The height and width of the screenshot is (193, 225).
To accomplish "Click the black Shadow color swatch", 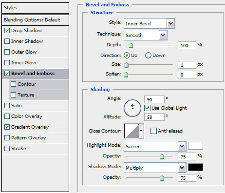I will pos(195,167).
